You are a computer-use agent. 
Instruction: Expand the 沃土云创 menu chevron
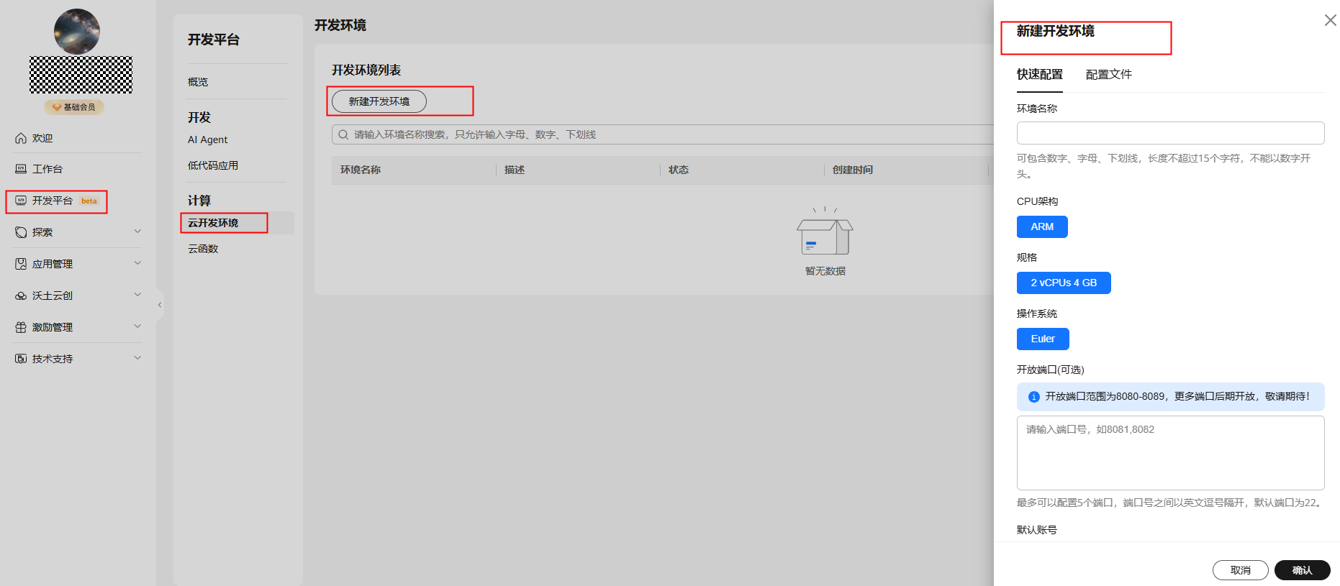137,295
